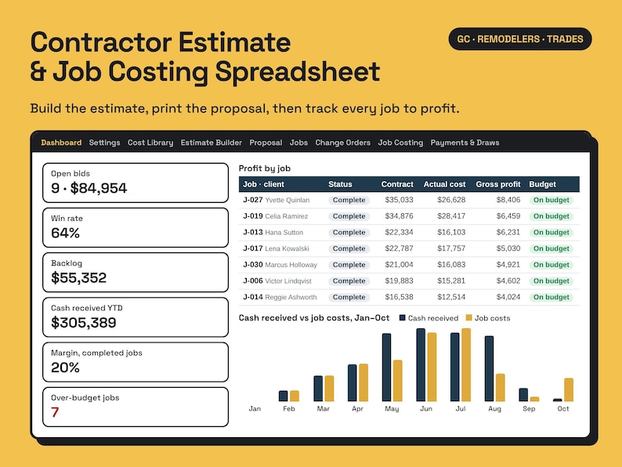The height and width of the screenshot is (467, 622).
Task: Click the Jul job costs bar
Action: [x=466, y=365]
